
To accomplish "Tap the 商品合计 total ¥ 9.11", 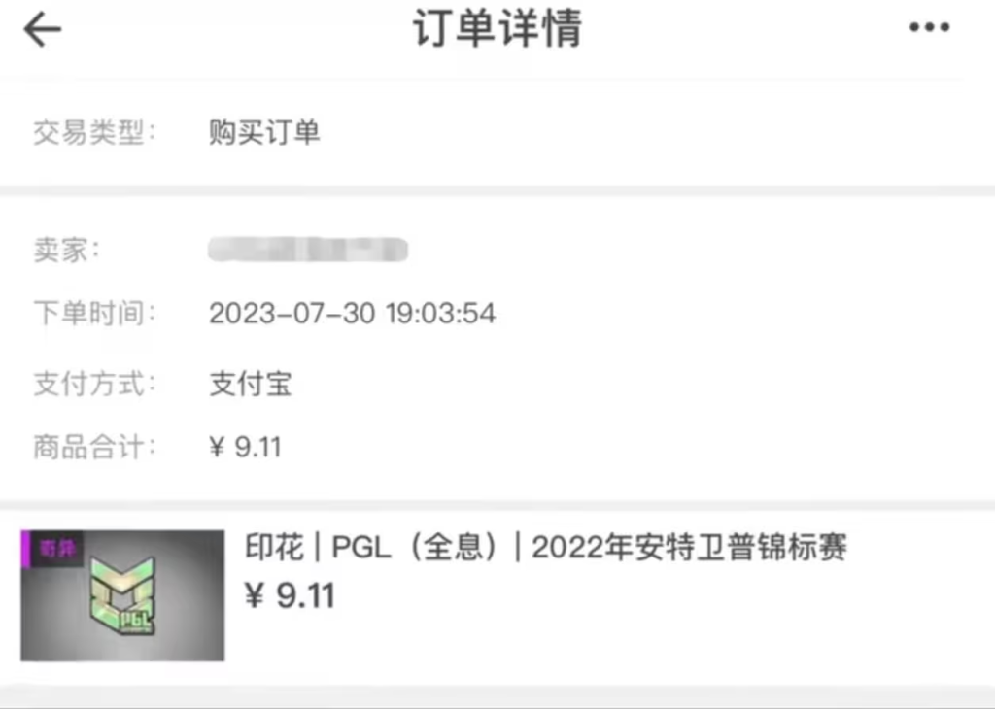I will 246,447.
